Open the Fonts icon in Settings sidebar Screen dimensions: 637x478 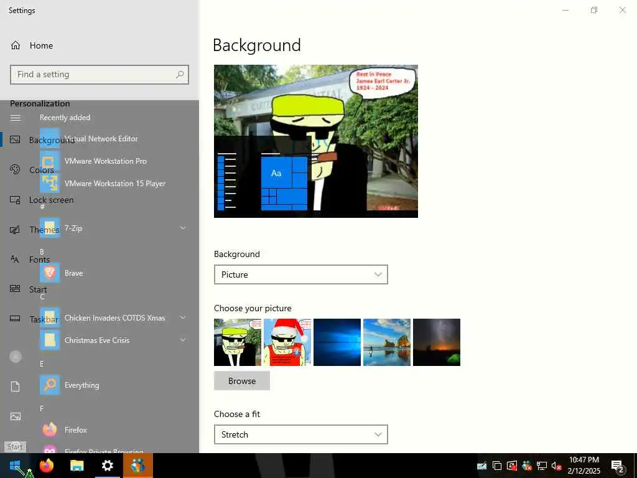[x=15, y=259]
